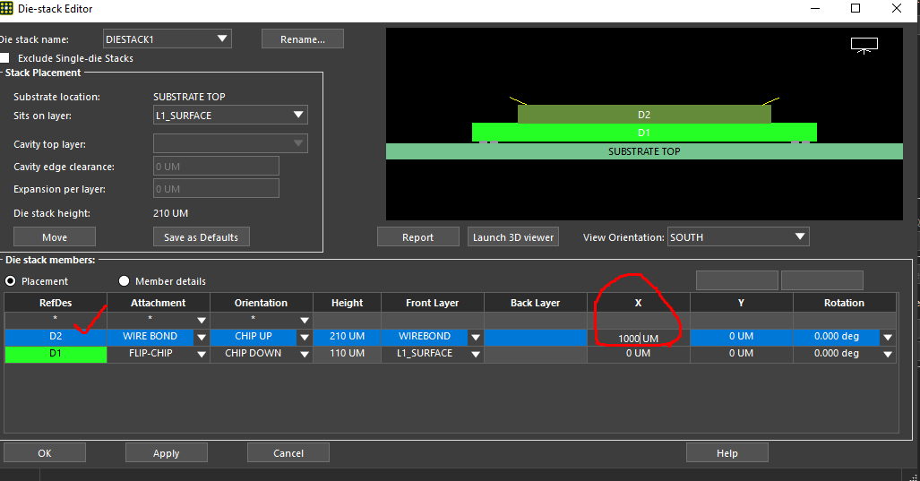920x481 pixels.
Task: Open D1 rotation dropdown arrow
Action: (x=888, y=355)
